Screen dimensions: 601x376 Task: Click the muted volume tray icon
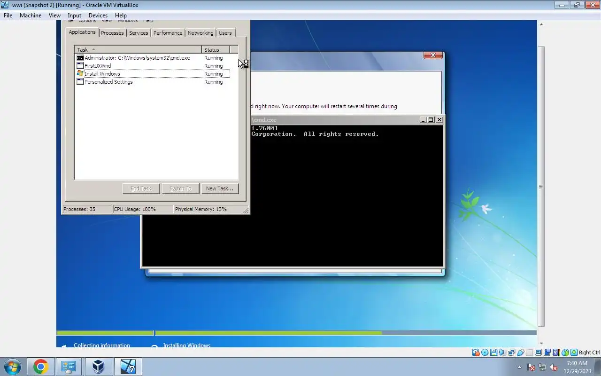[x=554, y=367]
